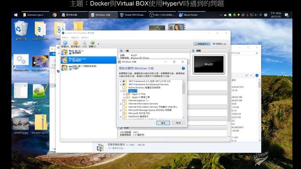The height and width of the screenshot is (169, 301).
Task: Select WinXP virtual machine in list
Action: (x=89, y=60)
